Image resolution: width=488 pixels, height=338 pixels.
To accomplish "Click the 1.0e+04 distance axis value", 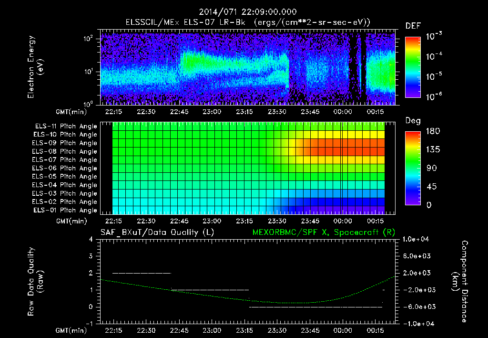I will pyautogui.click(x=416, y=239).
